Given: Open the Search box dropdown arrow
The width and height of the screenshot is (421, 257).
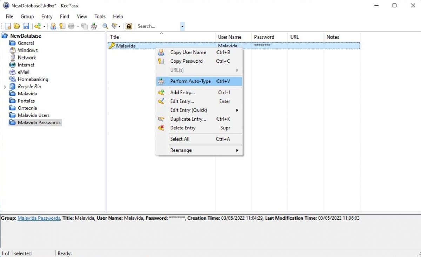Looking at the screenshot, I should 182,26.
